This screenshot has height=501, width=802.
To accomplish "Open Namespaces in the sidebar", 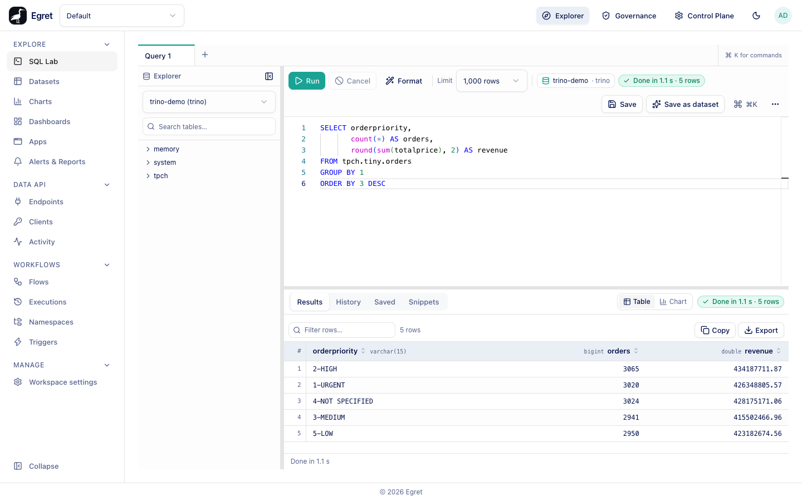I will 62,322.
